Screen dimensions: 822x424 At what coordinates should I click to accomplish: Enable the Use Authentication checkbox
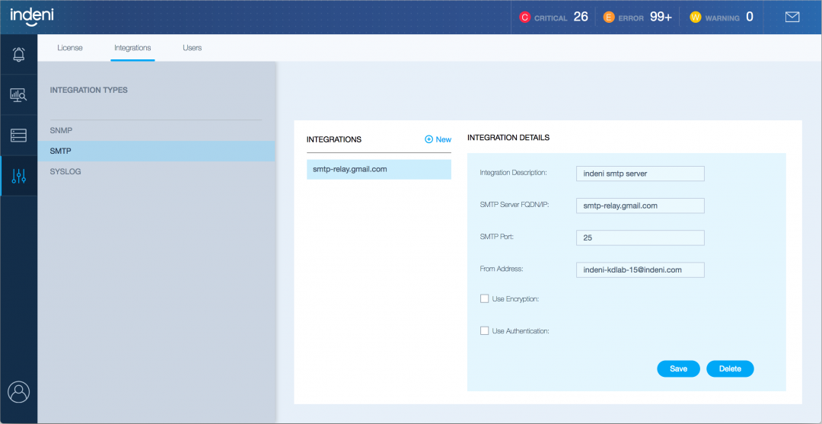485,331
